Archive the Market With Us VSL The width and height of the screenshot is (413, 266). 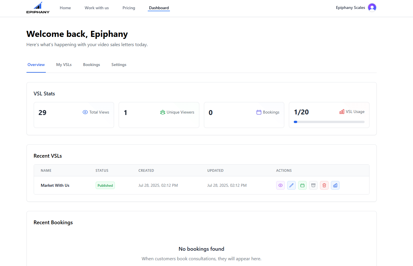point(313,185)
